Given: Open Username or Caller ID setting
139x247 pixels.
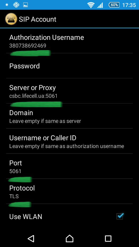Looking at the screenshot, I should pos(69,141).
